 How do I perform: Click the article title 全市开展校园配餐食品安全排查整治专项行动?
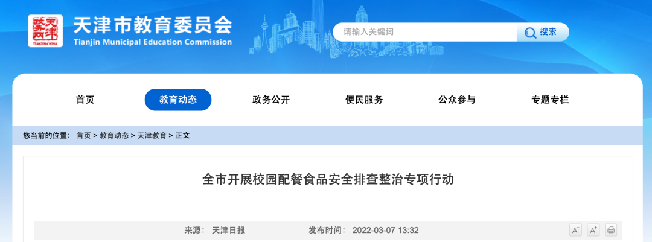[x=328, y=180]
